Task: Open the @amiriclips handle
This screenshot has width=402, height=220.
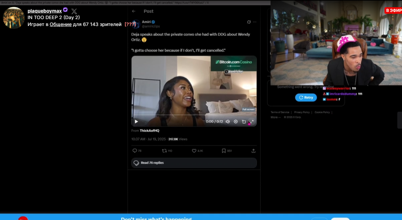Action: click(151, 26)
